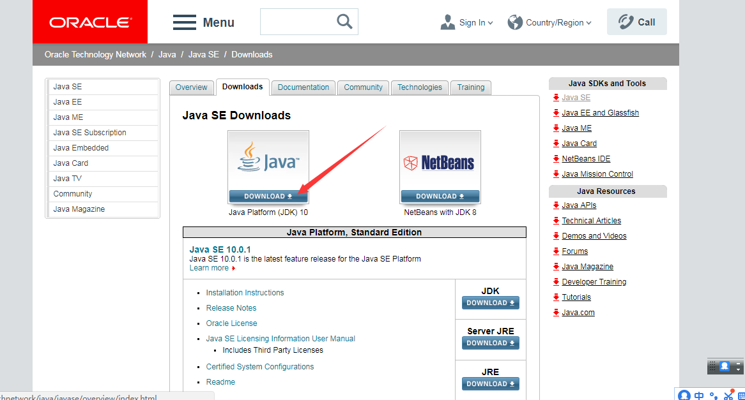This screenshot has height=400, width=745.
Task: Open Release Notes link
Action: [x=231, y=308]
